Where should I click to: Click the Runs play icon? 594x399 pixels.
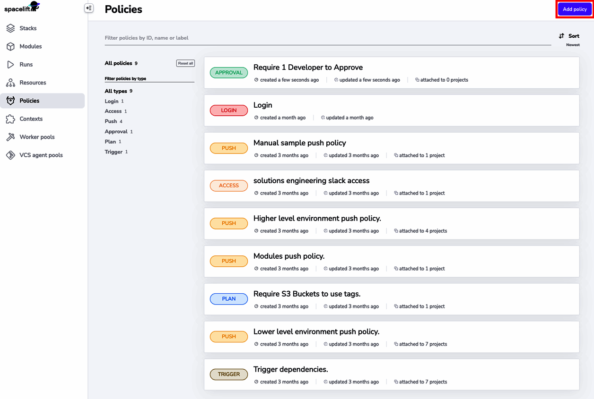pos(10,64)
